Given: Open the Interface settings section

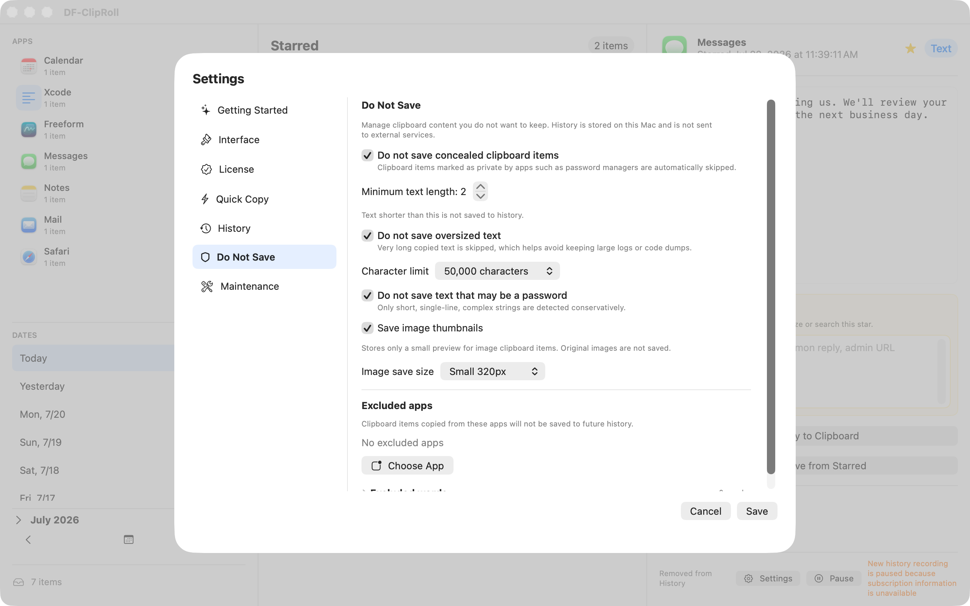Looking at the screenshot, I should point(264,139).
